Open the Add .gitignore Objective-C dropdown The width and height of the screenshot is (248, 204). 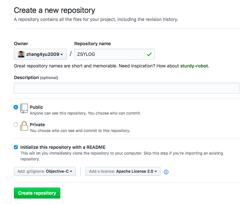[45, 171]
